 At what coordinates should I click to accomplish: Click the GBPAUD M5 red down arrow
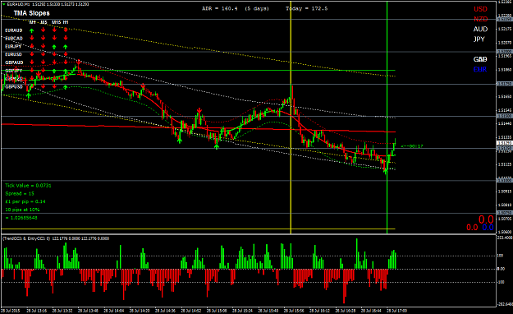point(44,62)
